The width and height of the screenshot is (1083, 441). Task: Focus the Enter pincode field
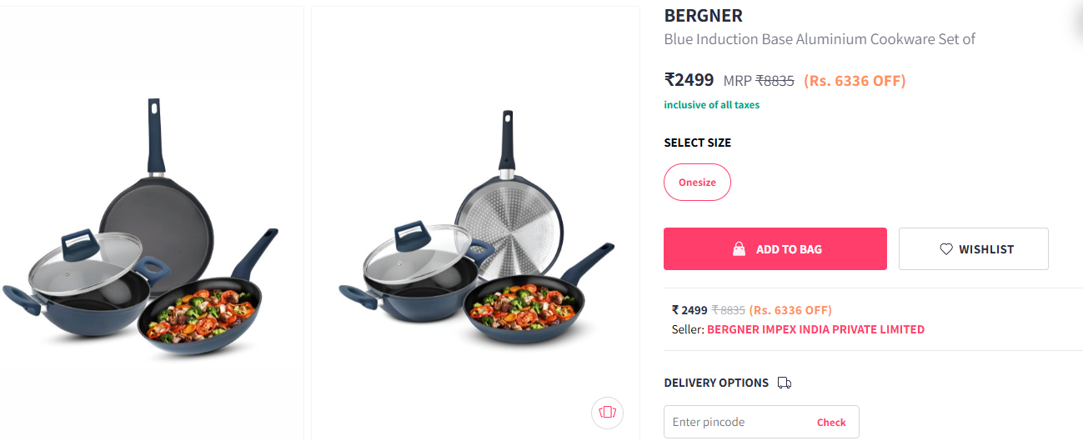tap(761, 422)
